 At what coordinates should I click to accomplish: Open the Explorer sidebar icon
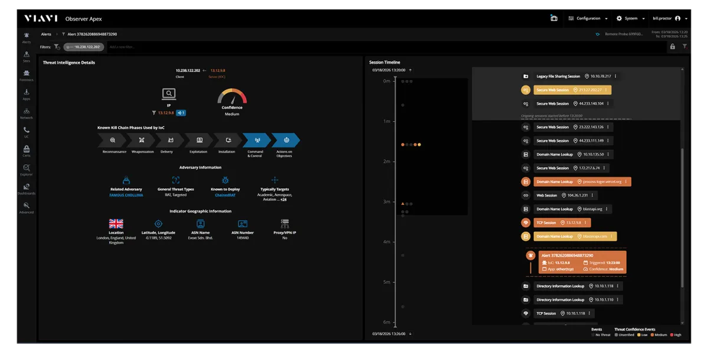(x=27, y=169)
